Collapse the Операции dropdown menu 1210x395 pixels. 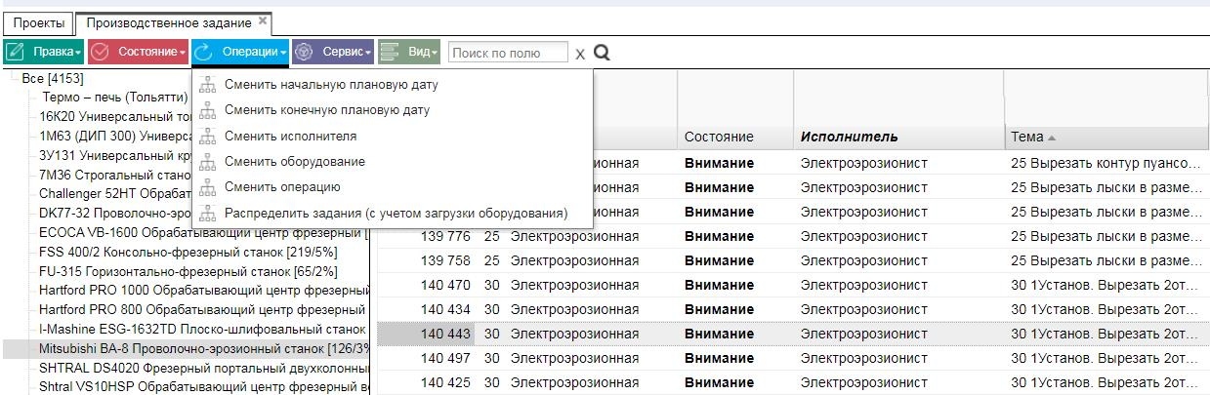tap(240, 52)
